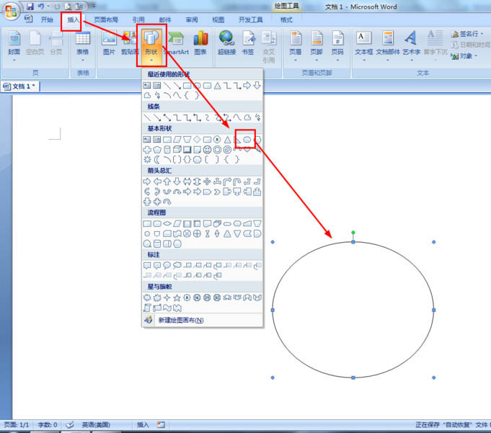
Task: Insert cross-reference (交叉引用)
Action: [x=269, y=47]
